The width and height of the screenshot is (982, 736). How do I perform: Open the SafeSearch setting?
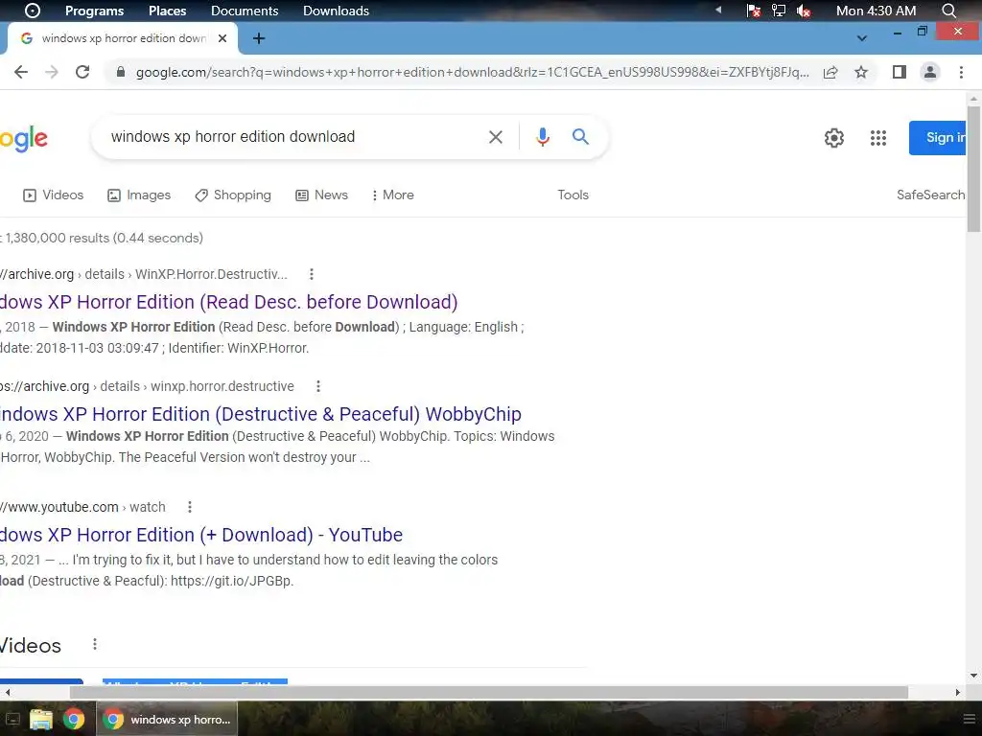(x=930, y=195)
